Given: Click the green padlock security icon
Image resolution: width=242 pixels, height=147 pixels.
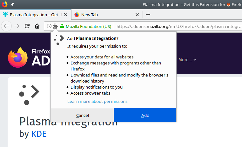Looking at the screenshot, I should [62, 26].
